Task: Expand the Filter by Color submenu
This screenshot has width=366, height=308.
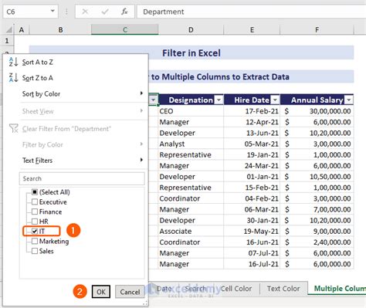Action: pyautogui.click(x=141, y=144)
